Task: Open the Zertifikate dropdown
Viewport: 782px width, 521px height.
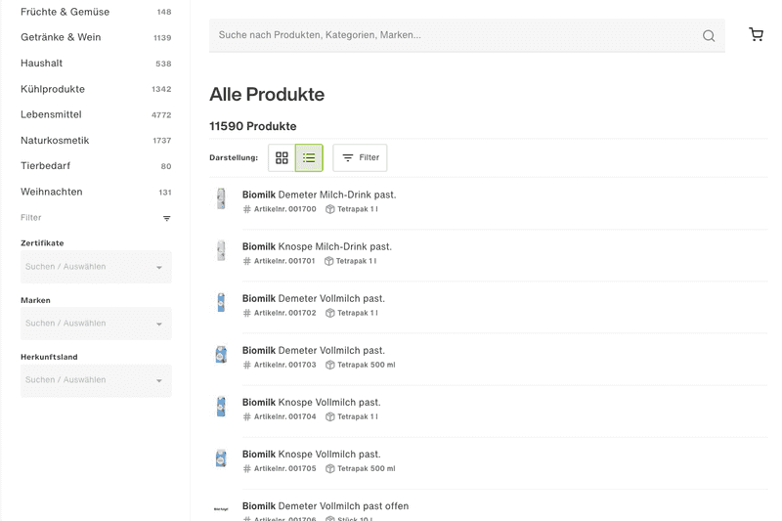Action: pos(96,267)
